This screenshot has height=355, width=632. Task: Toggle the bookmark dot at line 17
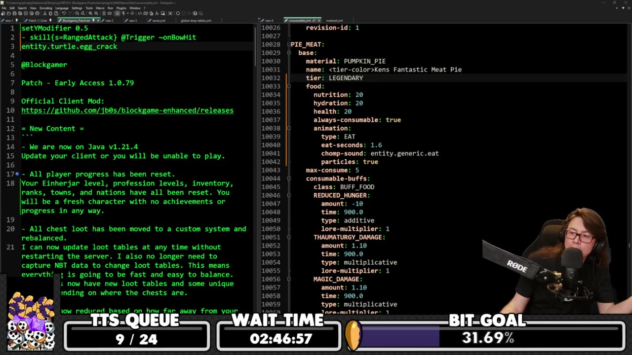(17, 174)
